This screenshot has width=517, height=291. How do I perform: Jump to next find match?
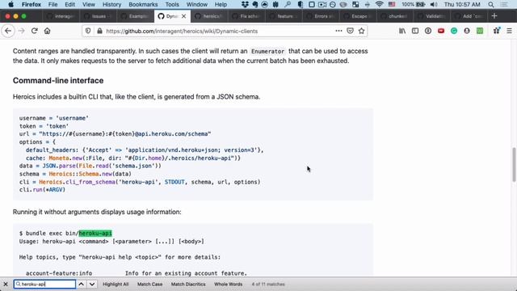(x=92, y=284)
